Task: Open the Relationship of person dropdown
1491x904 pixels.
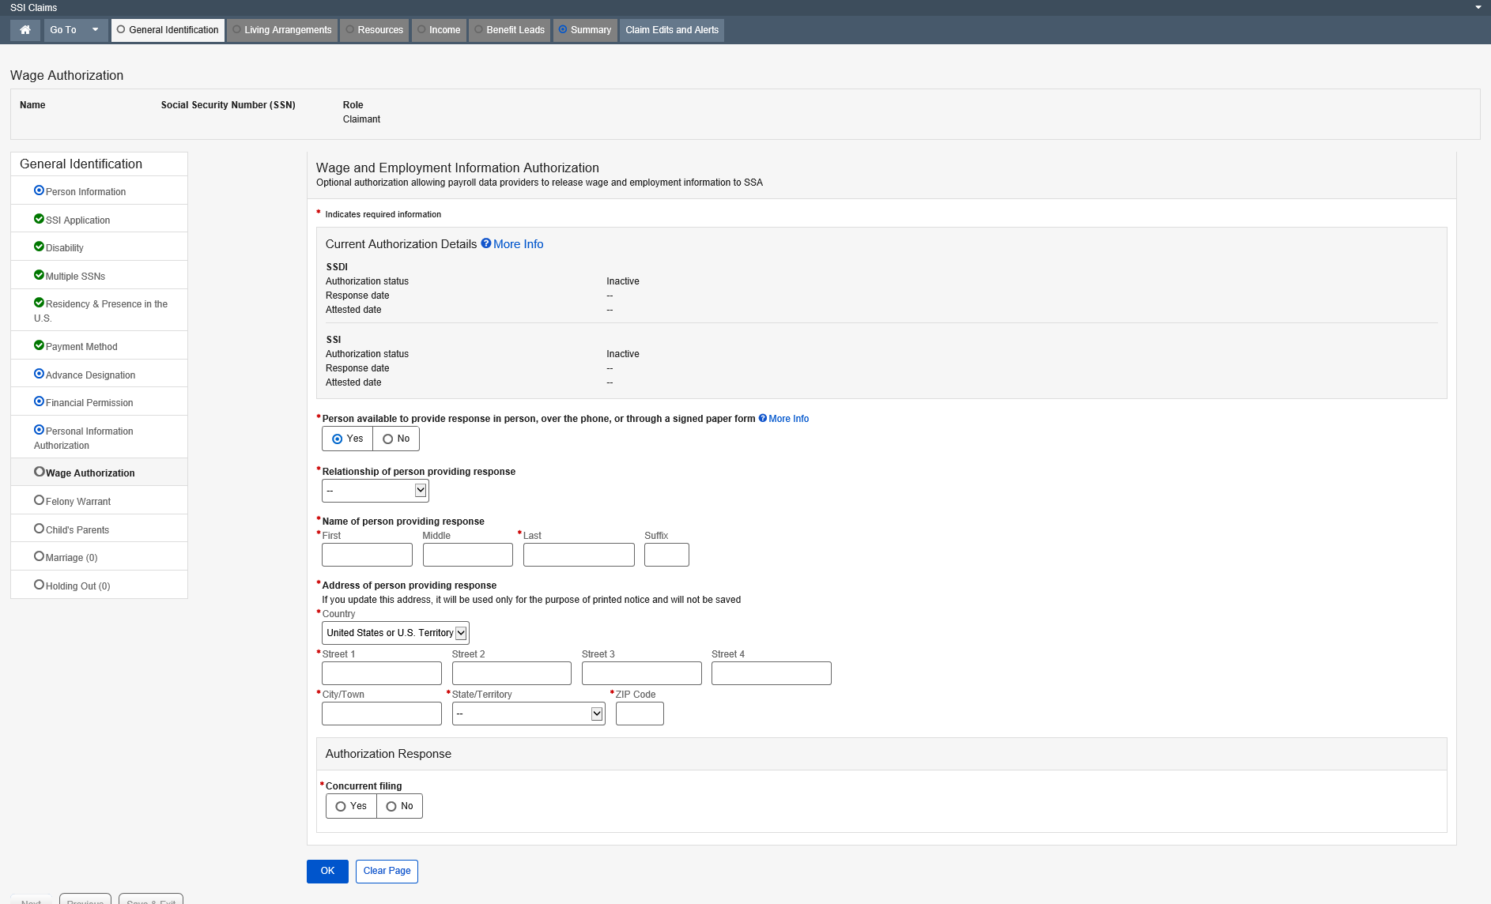Action: pyautogui.click(x=375, y=491)
